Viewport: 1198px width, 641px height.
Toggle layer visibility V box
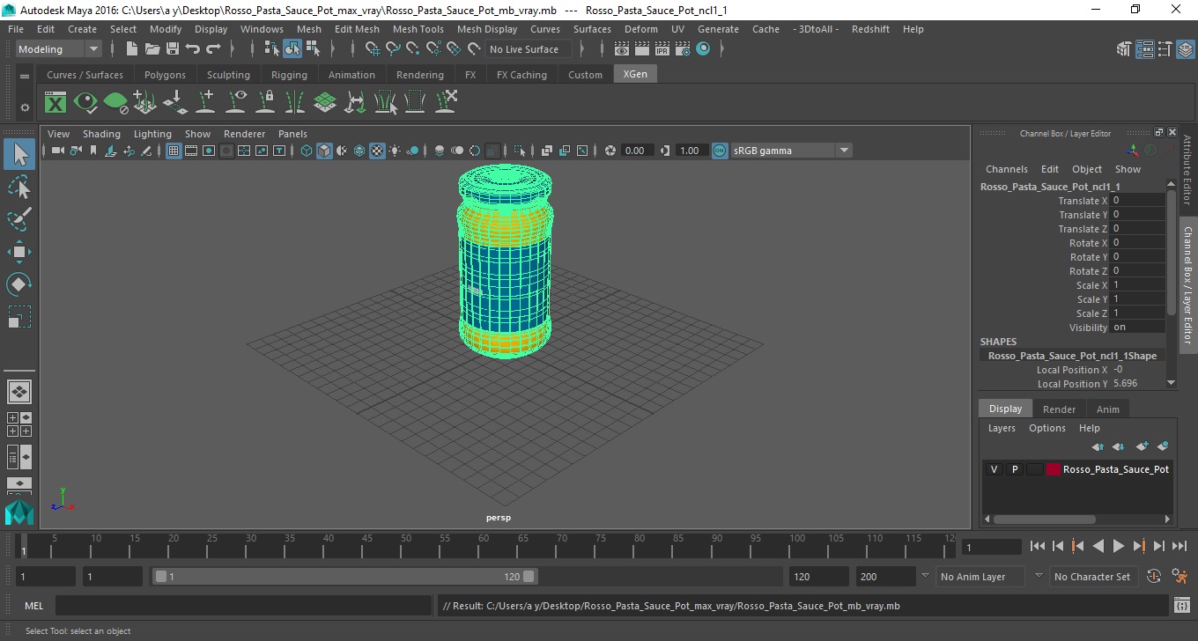[995, 469]
